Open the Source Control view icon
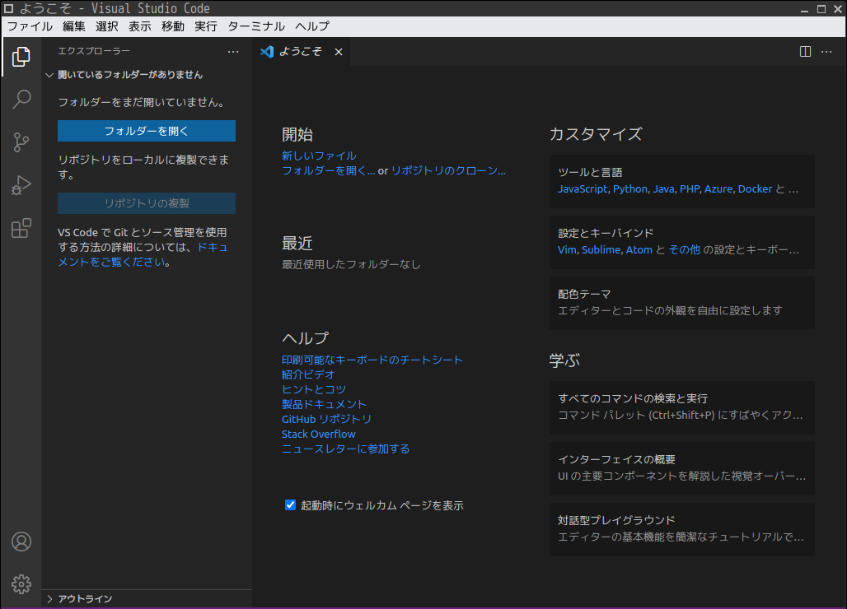Screen dimensions: 847x609 click(21, 142)
